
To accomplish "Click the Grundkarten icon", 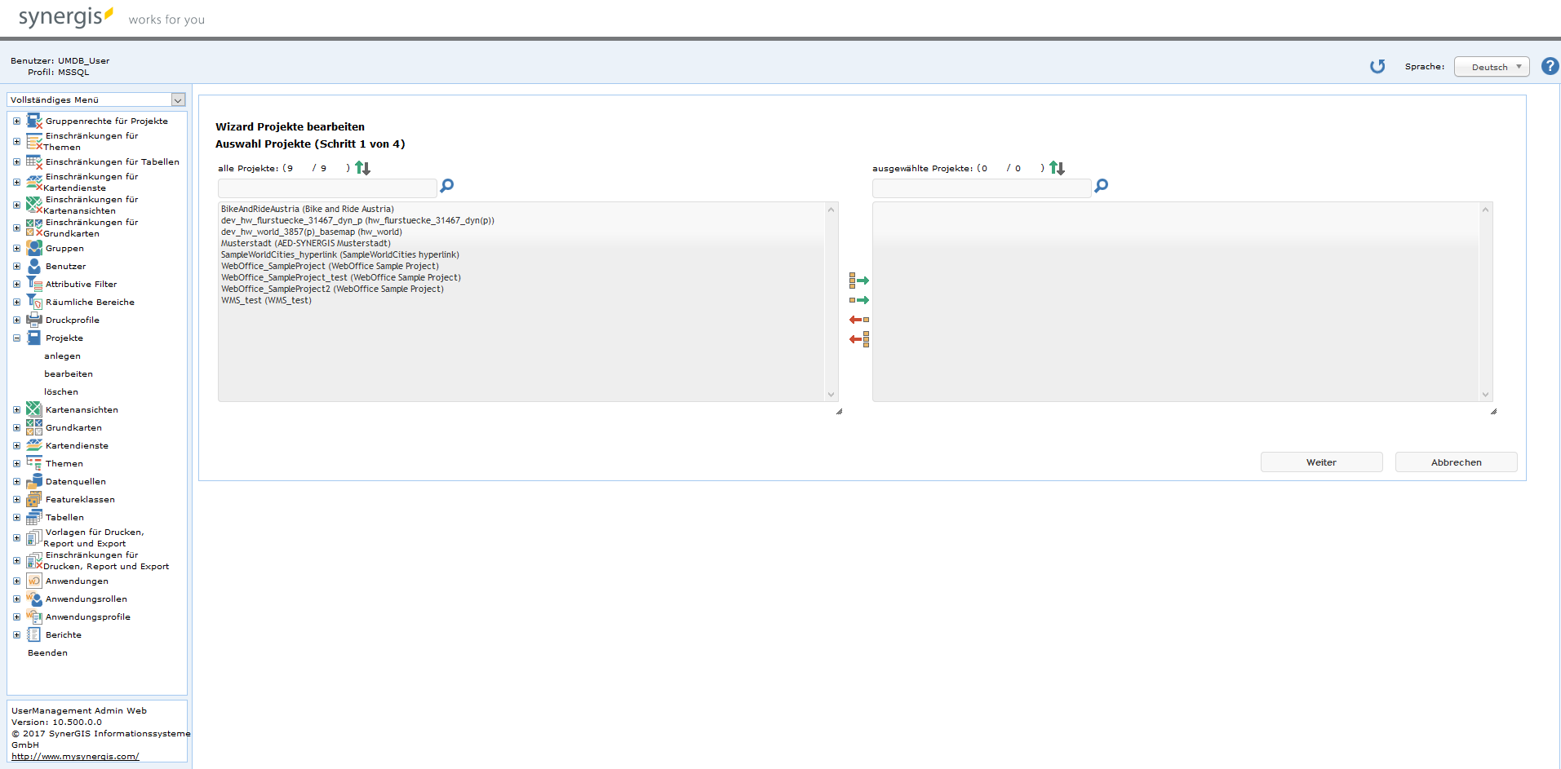I will pos(34,427).
